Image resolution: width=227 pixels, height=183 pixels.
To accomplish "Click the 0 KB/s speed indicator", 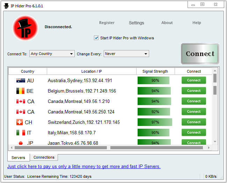I will coord(211,176).
